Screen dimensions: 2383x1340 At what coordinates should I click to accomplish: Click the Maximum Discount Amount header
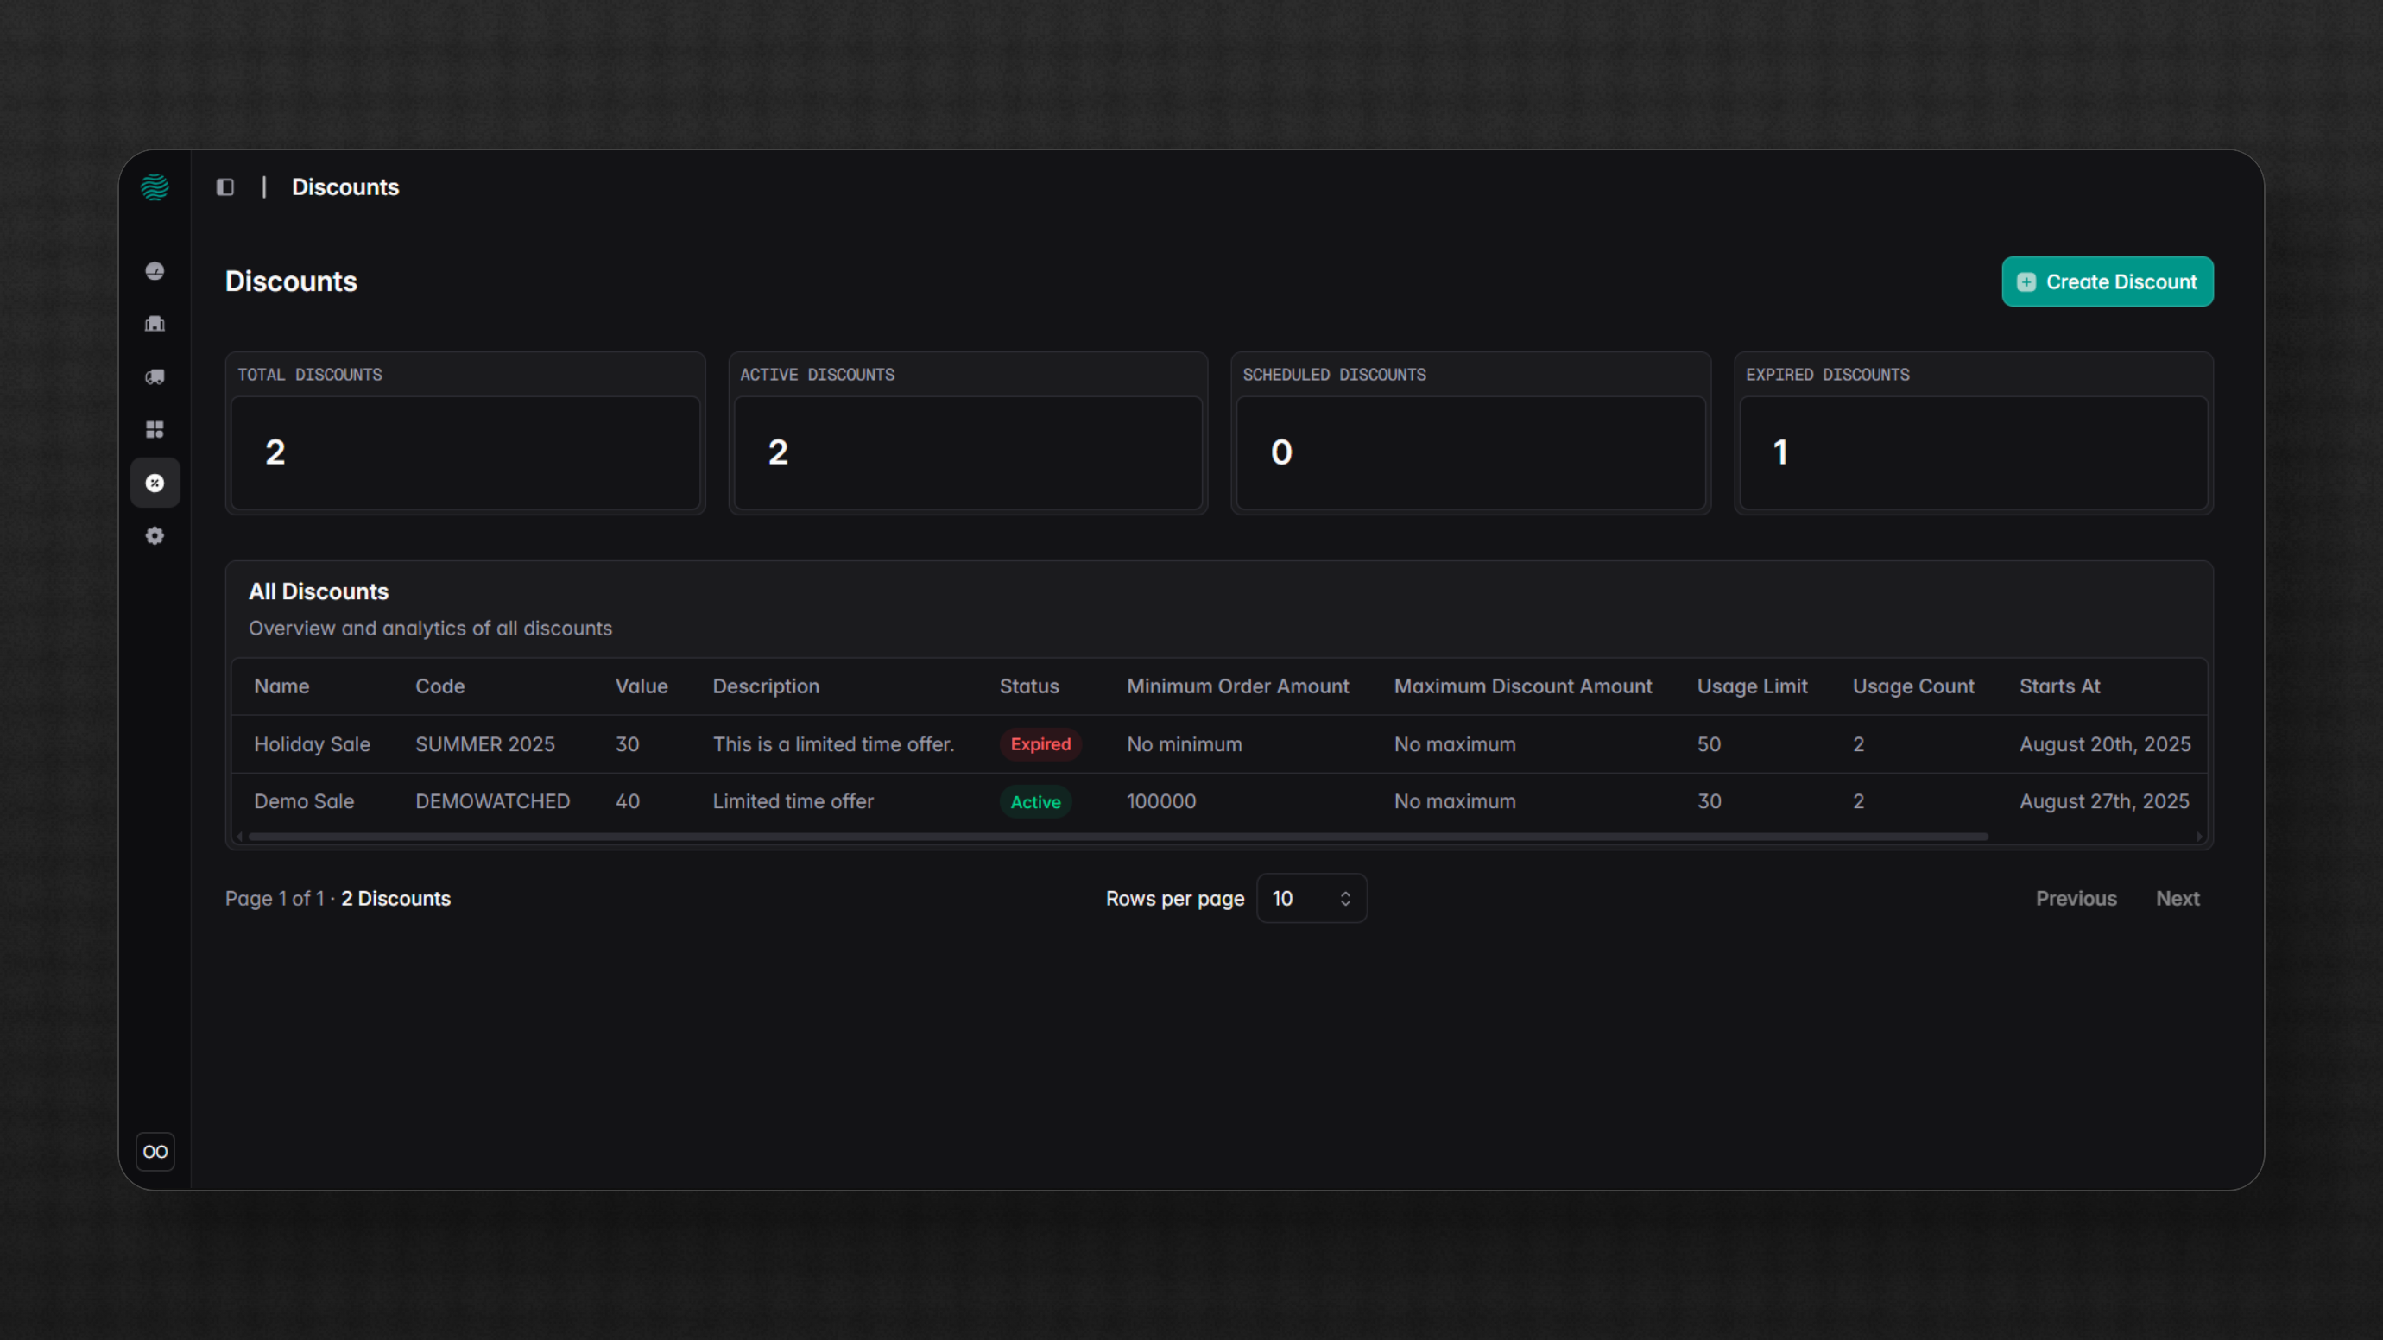click(x=1523, y=686)
